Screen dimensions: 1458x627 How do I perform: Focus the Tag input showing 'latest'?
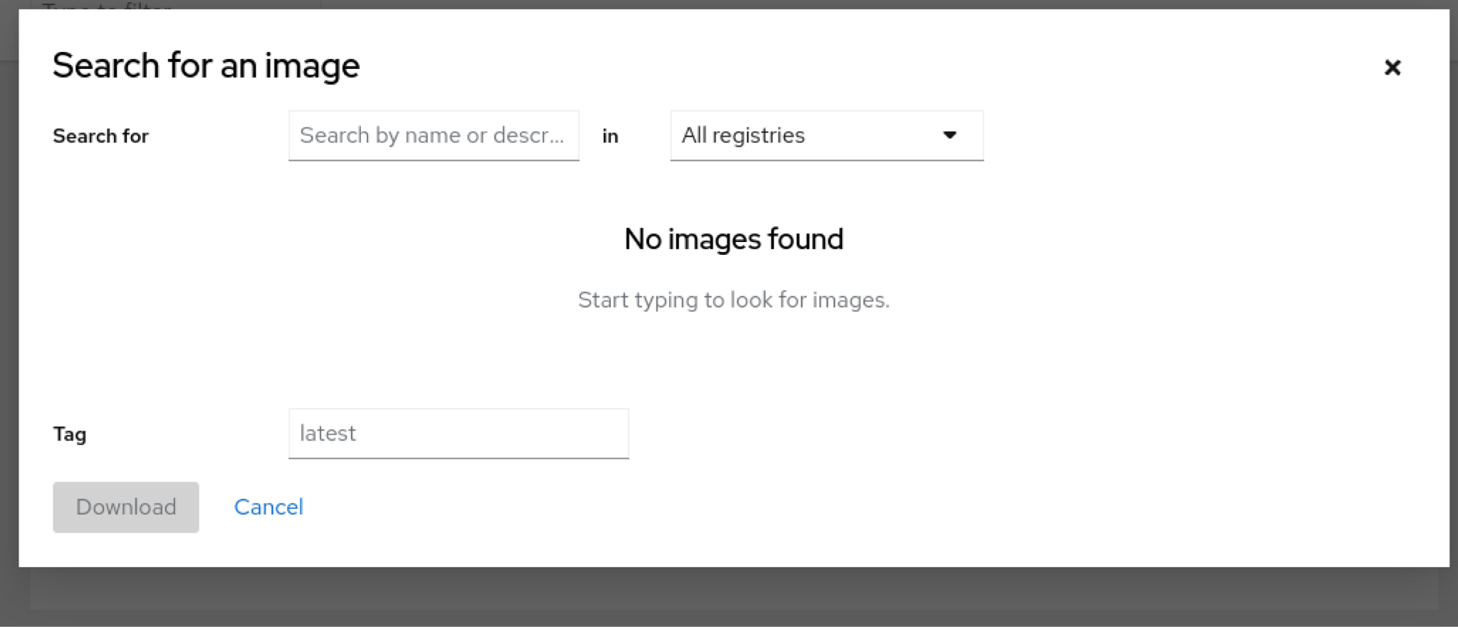[458, 433]
